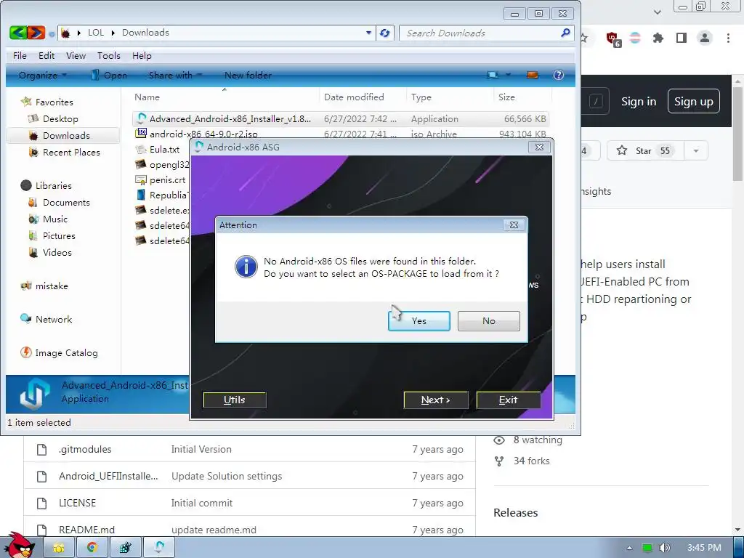The image size is (744, 558).
Task: Open Desktop in Favorites
Action: coord(60,118)
